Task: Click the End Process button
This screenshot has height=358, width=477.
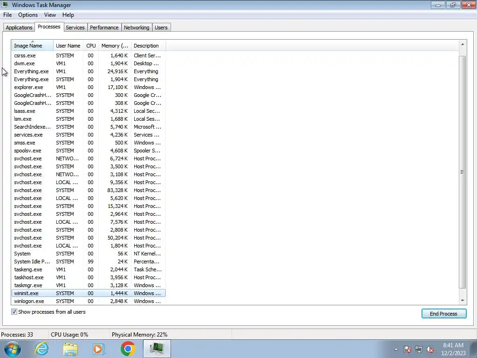Action: pyautogui.click(x=443, y=314)
